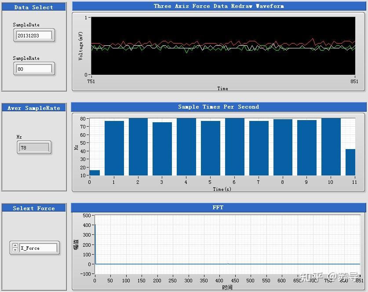Decrement the Select Force down arrow

[15, 250]
